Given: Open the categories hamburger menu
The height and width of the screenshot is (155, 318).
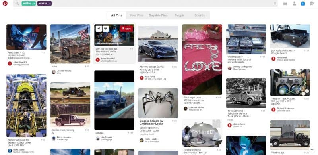Looking at the screenshot, I should (285, 4).
